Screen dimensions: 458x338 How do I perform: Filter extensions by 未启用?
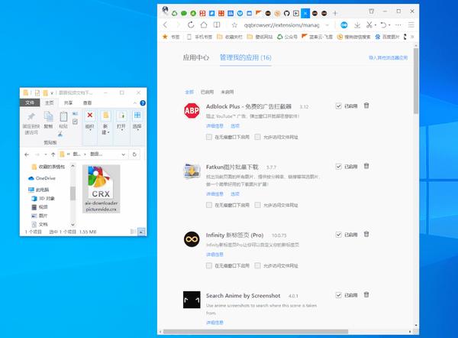pos(227,92)
